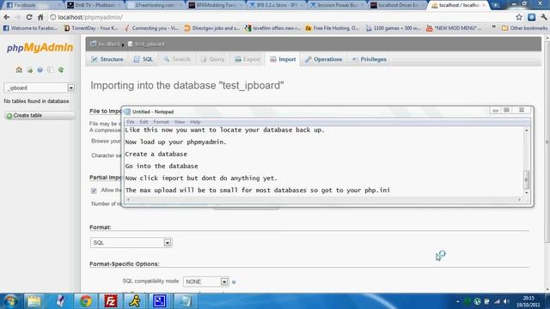Open Google Chrome from the taskbar
The width and height of the screenshot is (550, 309).
coord(86,301)
